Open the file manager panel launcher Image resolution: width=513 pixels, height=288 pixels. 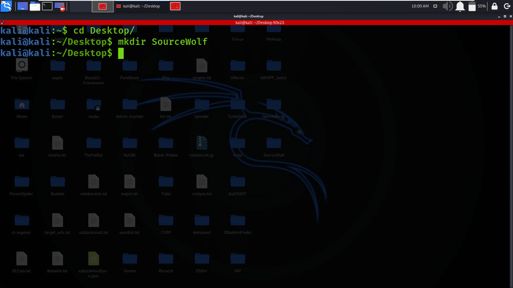35,6
